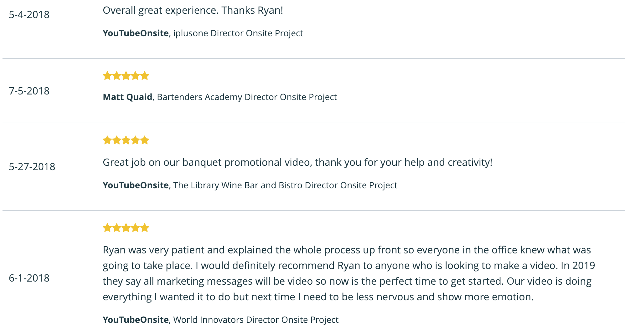Click the star rating above Matt Quaid
Screen dimensions: 625x336
(126, 76)
